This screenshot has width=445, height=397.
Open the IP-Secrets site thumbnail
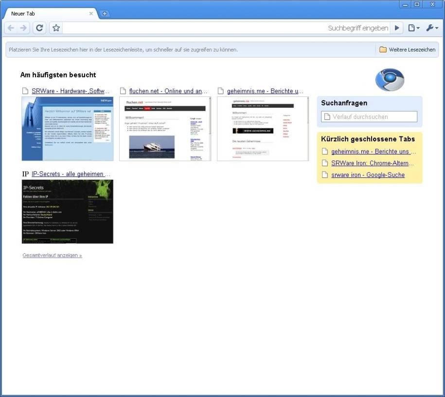pyautogui.click(x=67, y=211)
